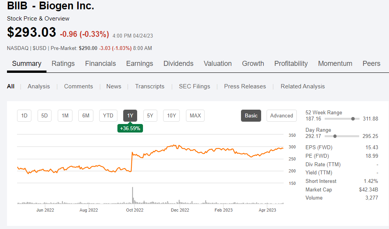Select the 1D chart range button
The height and width of the screenshot is (229, 389).
coord(24,115)
